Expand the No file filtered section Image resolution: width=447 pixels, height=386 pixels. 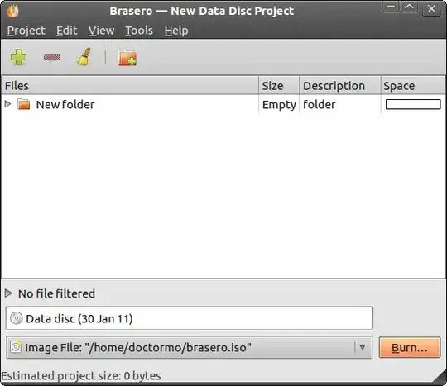(8, 293)
